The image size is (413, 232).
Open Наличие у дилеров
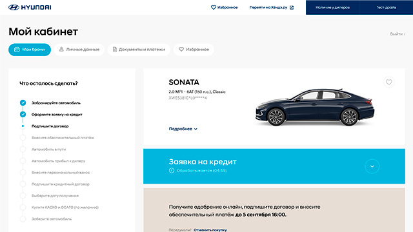[x=332, y=7]
